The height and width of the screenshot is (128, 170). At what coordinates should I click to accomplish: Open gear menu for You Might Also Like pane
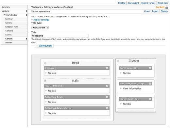(x=150, y=99)
